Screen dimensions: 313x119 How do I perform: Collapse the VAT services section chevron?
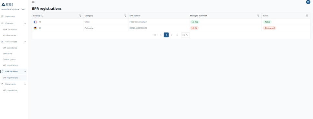pyautogui.click(x=25, y=42)
